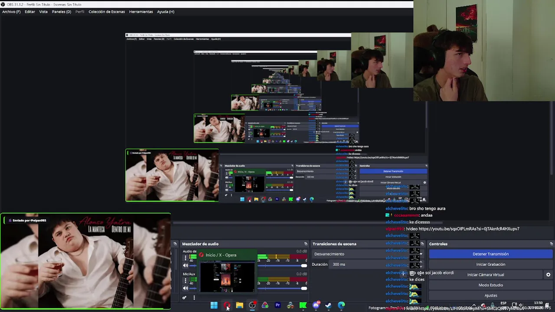Open the green Kick app icon
555x312 pixels.
click(303, 305)
